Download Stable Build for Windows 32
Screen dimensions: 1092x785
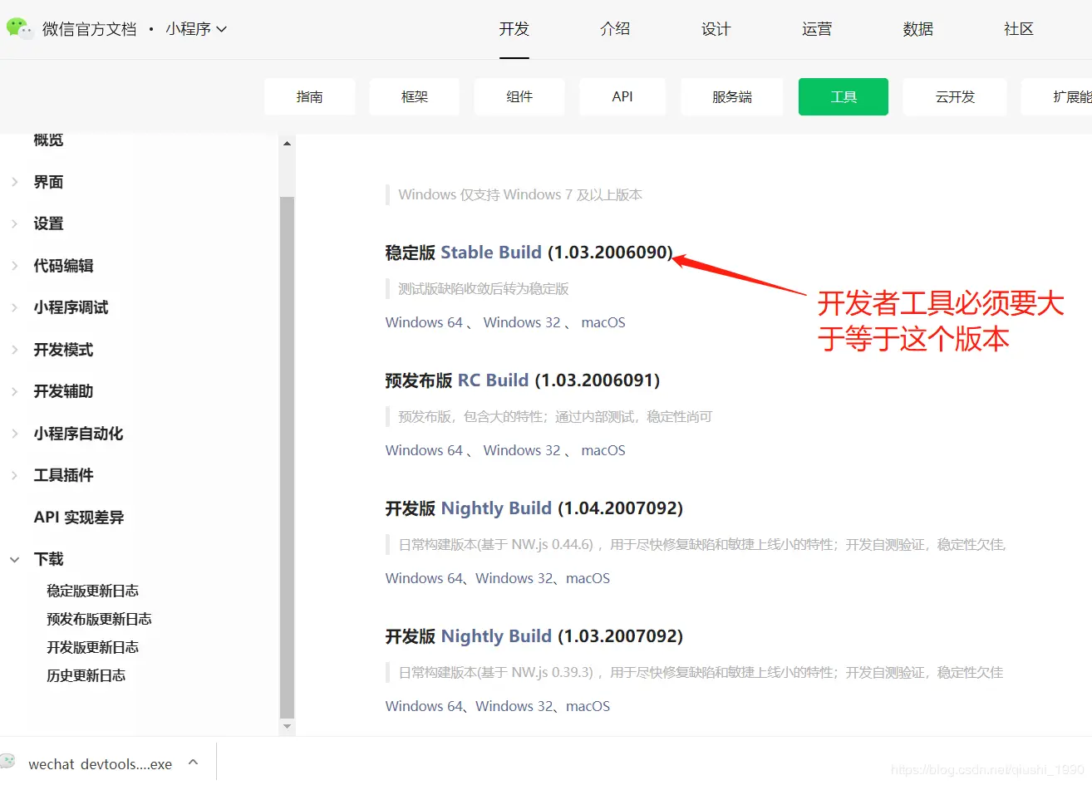(x=522, y=322)
